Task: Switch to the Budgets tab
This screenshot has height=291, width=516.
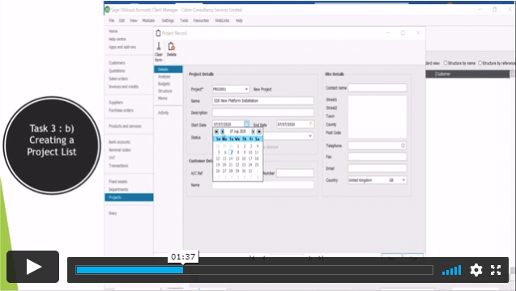Action: [x=164, y=84]
